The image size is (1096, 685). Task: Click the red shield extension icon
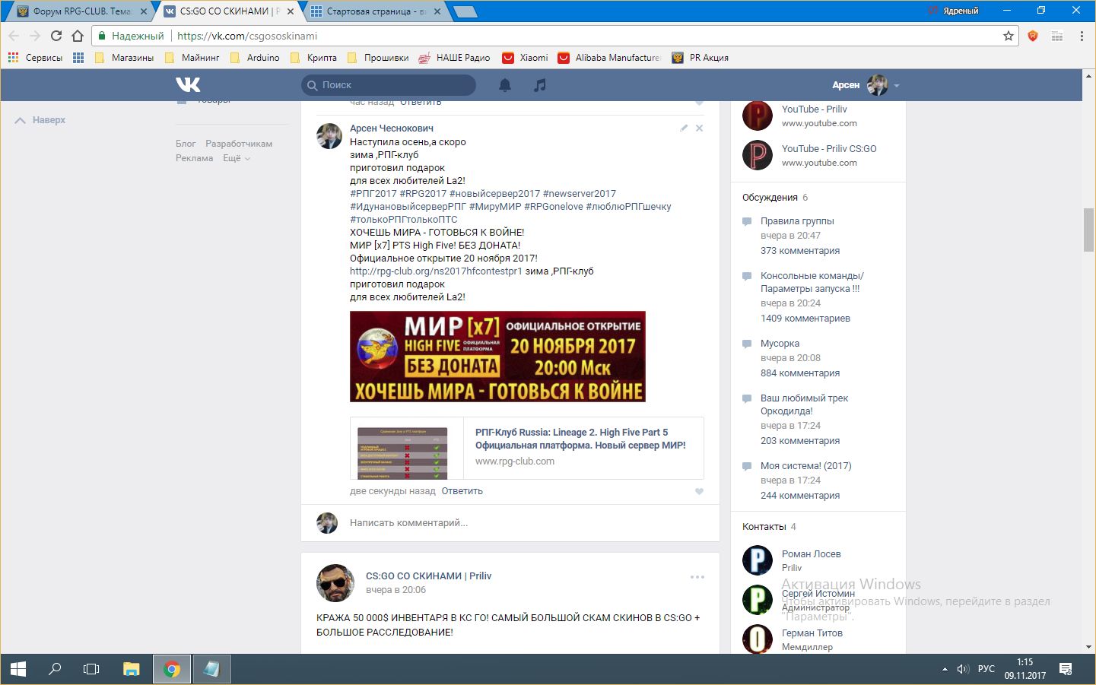[x=1033, y=36]
